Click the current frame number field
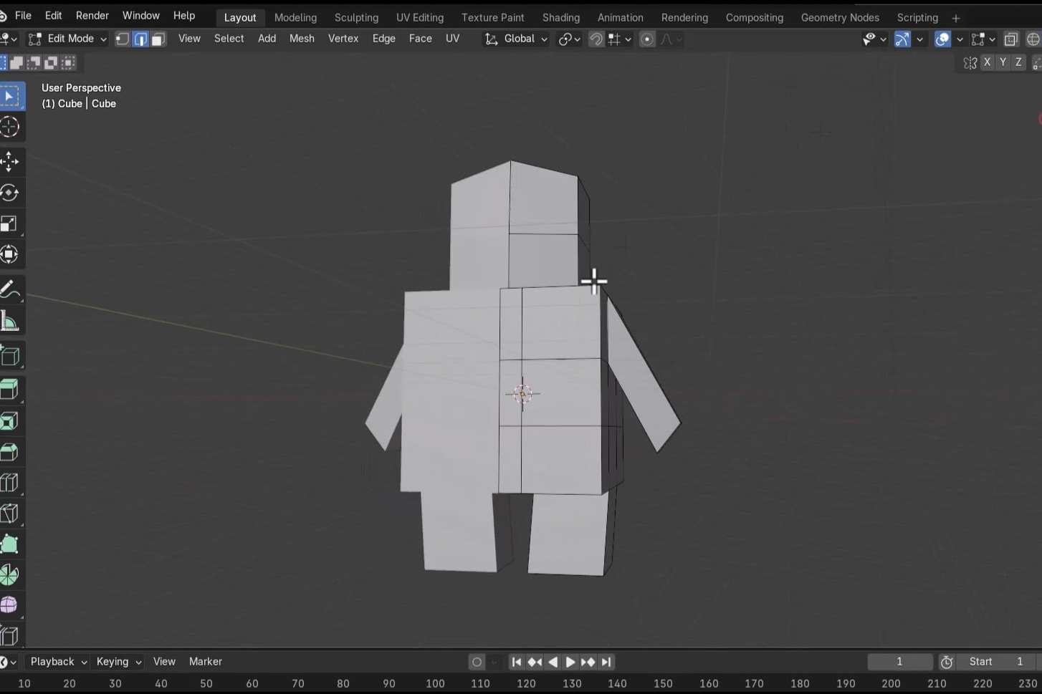 899,662
